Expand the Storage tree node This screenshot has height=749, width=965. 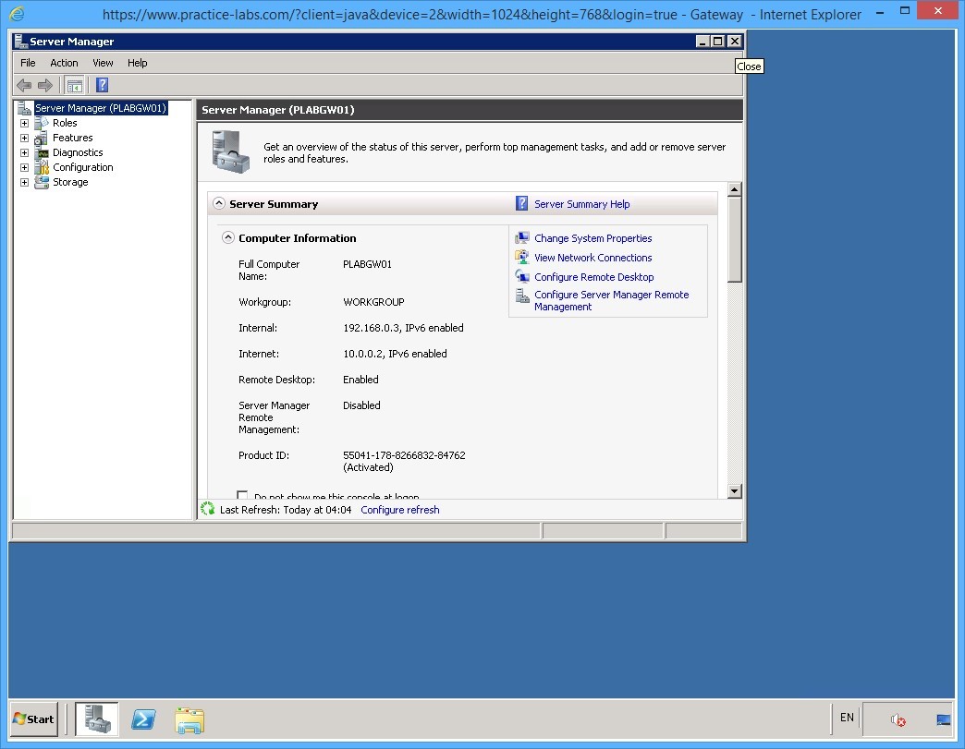[24, 182]
